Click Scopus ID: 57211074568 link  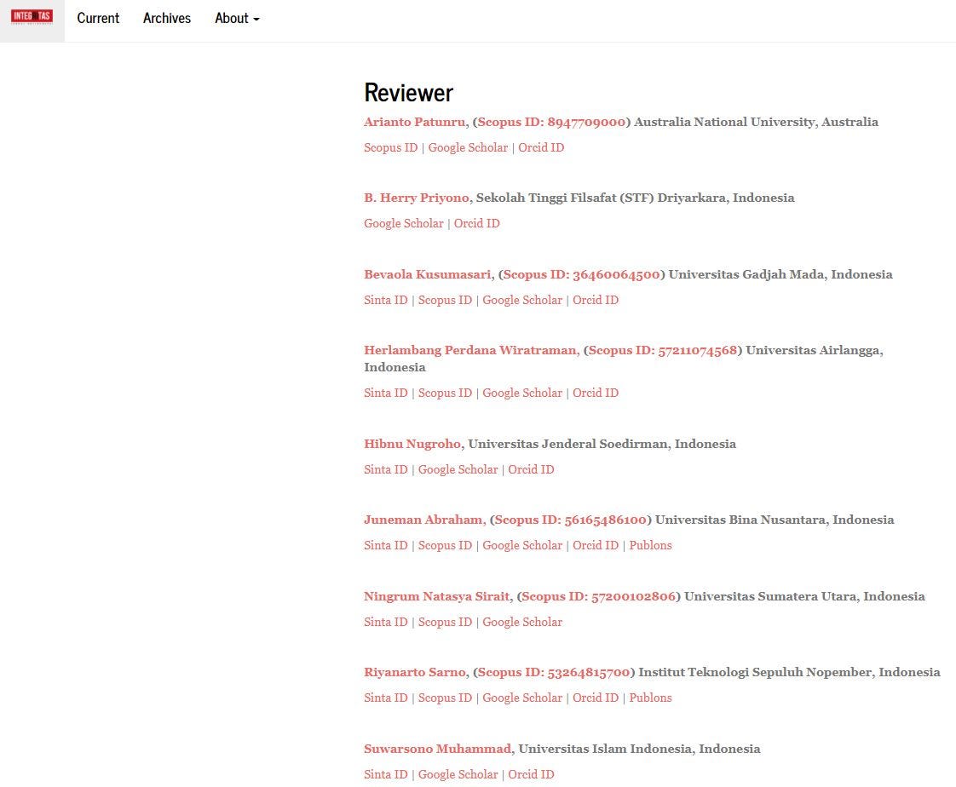(x=663, y=351)
